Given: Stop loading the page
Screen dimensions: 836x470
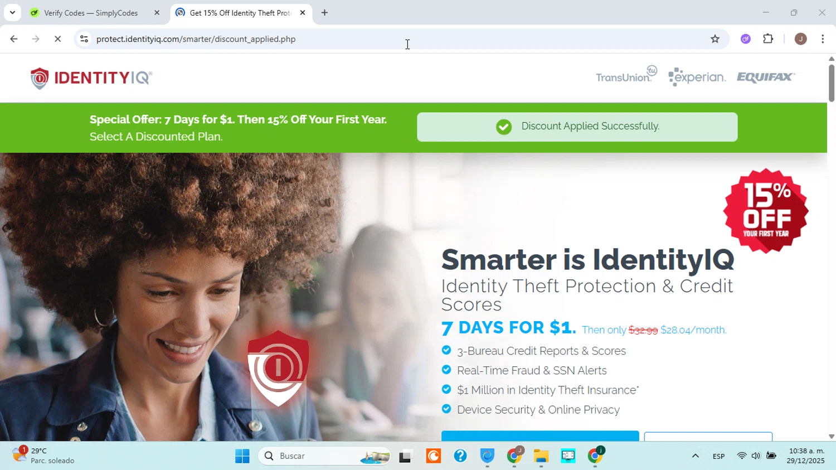Looking at the screenshot, I should pos(57,39).
